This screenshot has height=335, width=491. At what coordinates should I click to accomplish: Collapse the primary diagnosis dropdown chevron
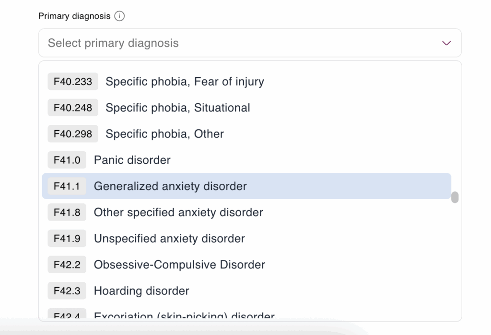click(446, 43)
